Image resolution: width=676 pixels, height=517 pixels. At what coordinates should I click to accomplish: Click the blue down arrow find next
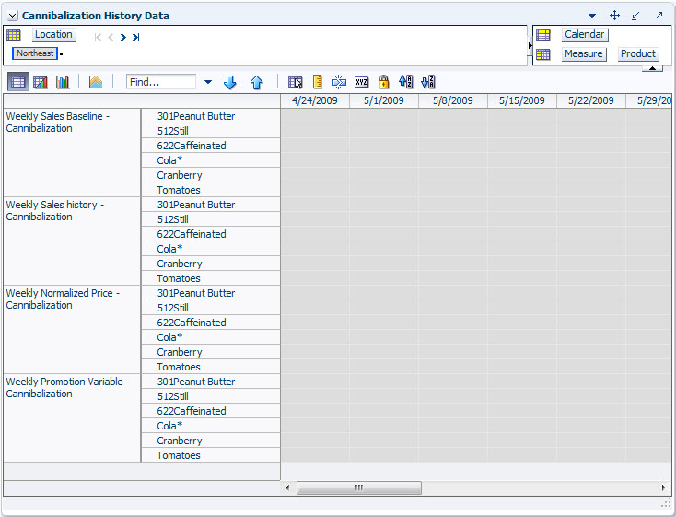point(230,82)
